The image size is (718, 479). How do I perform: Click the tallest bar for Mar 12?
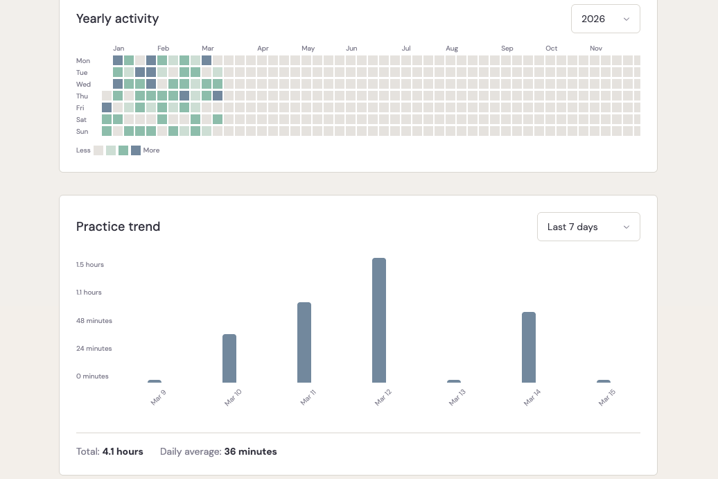click(x=379, y=320)
